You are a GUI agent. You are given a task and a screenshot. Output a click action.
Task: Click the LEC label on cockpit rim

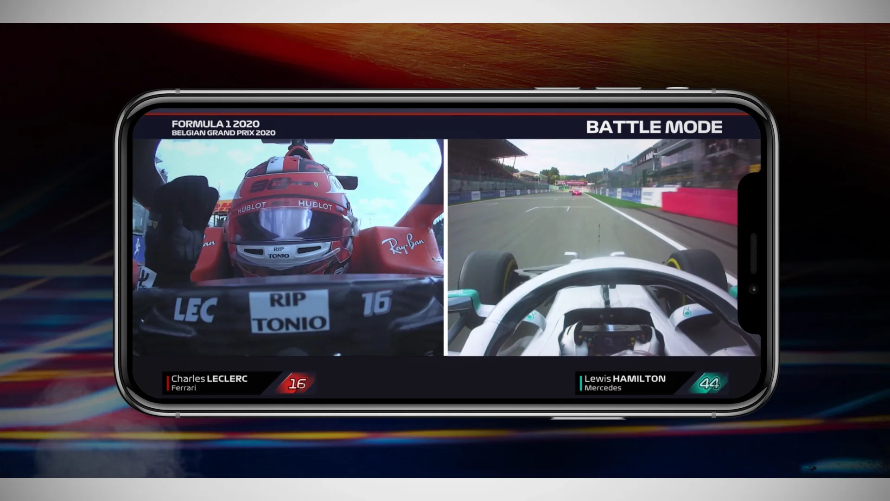click(x=195, y=309)
